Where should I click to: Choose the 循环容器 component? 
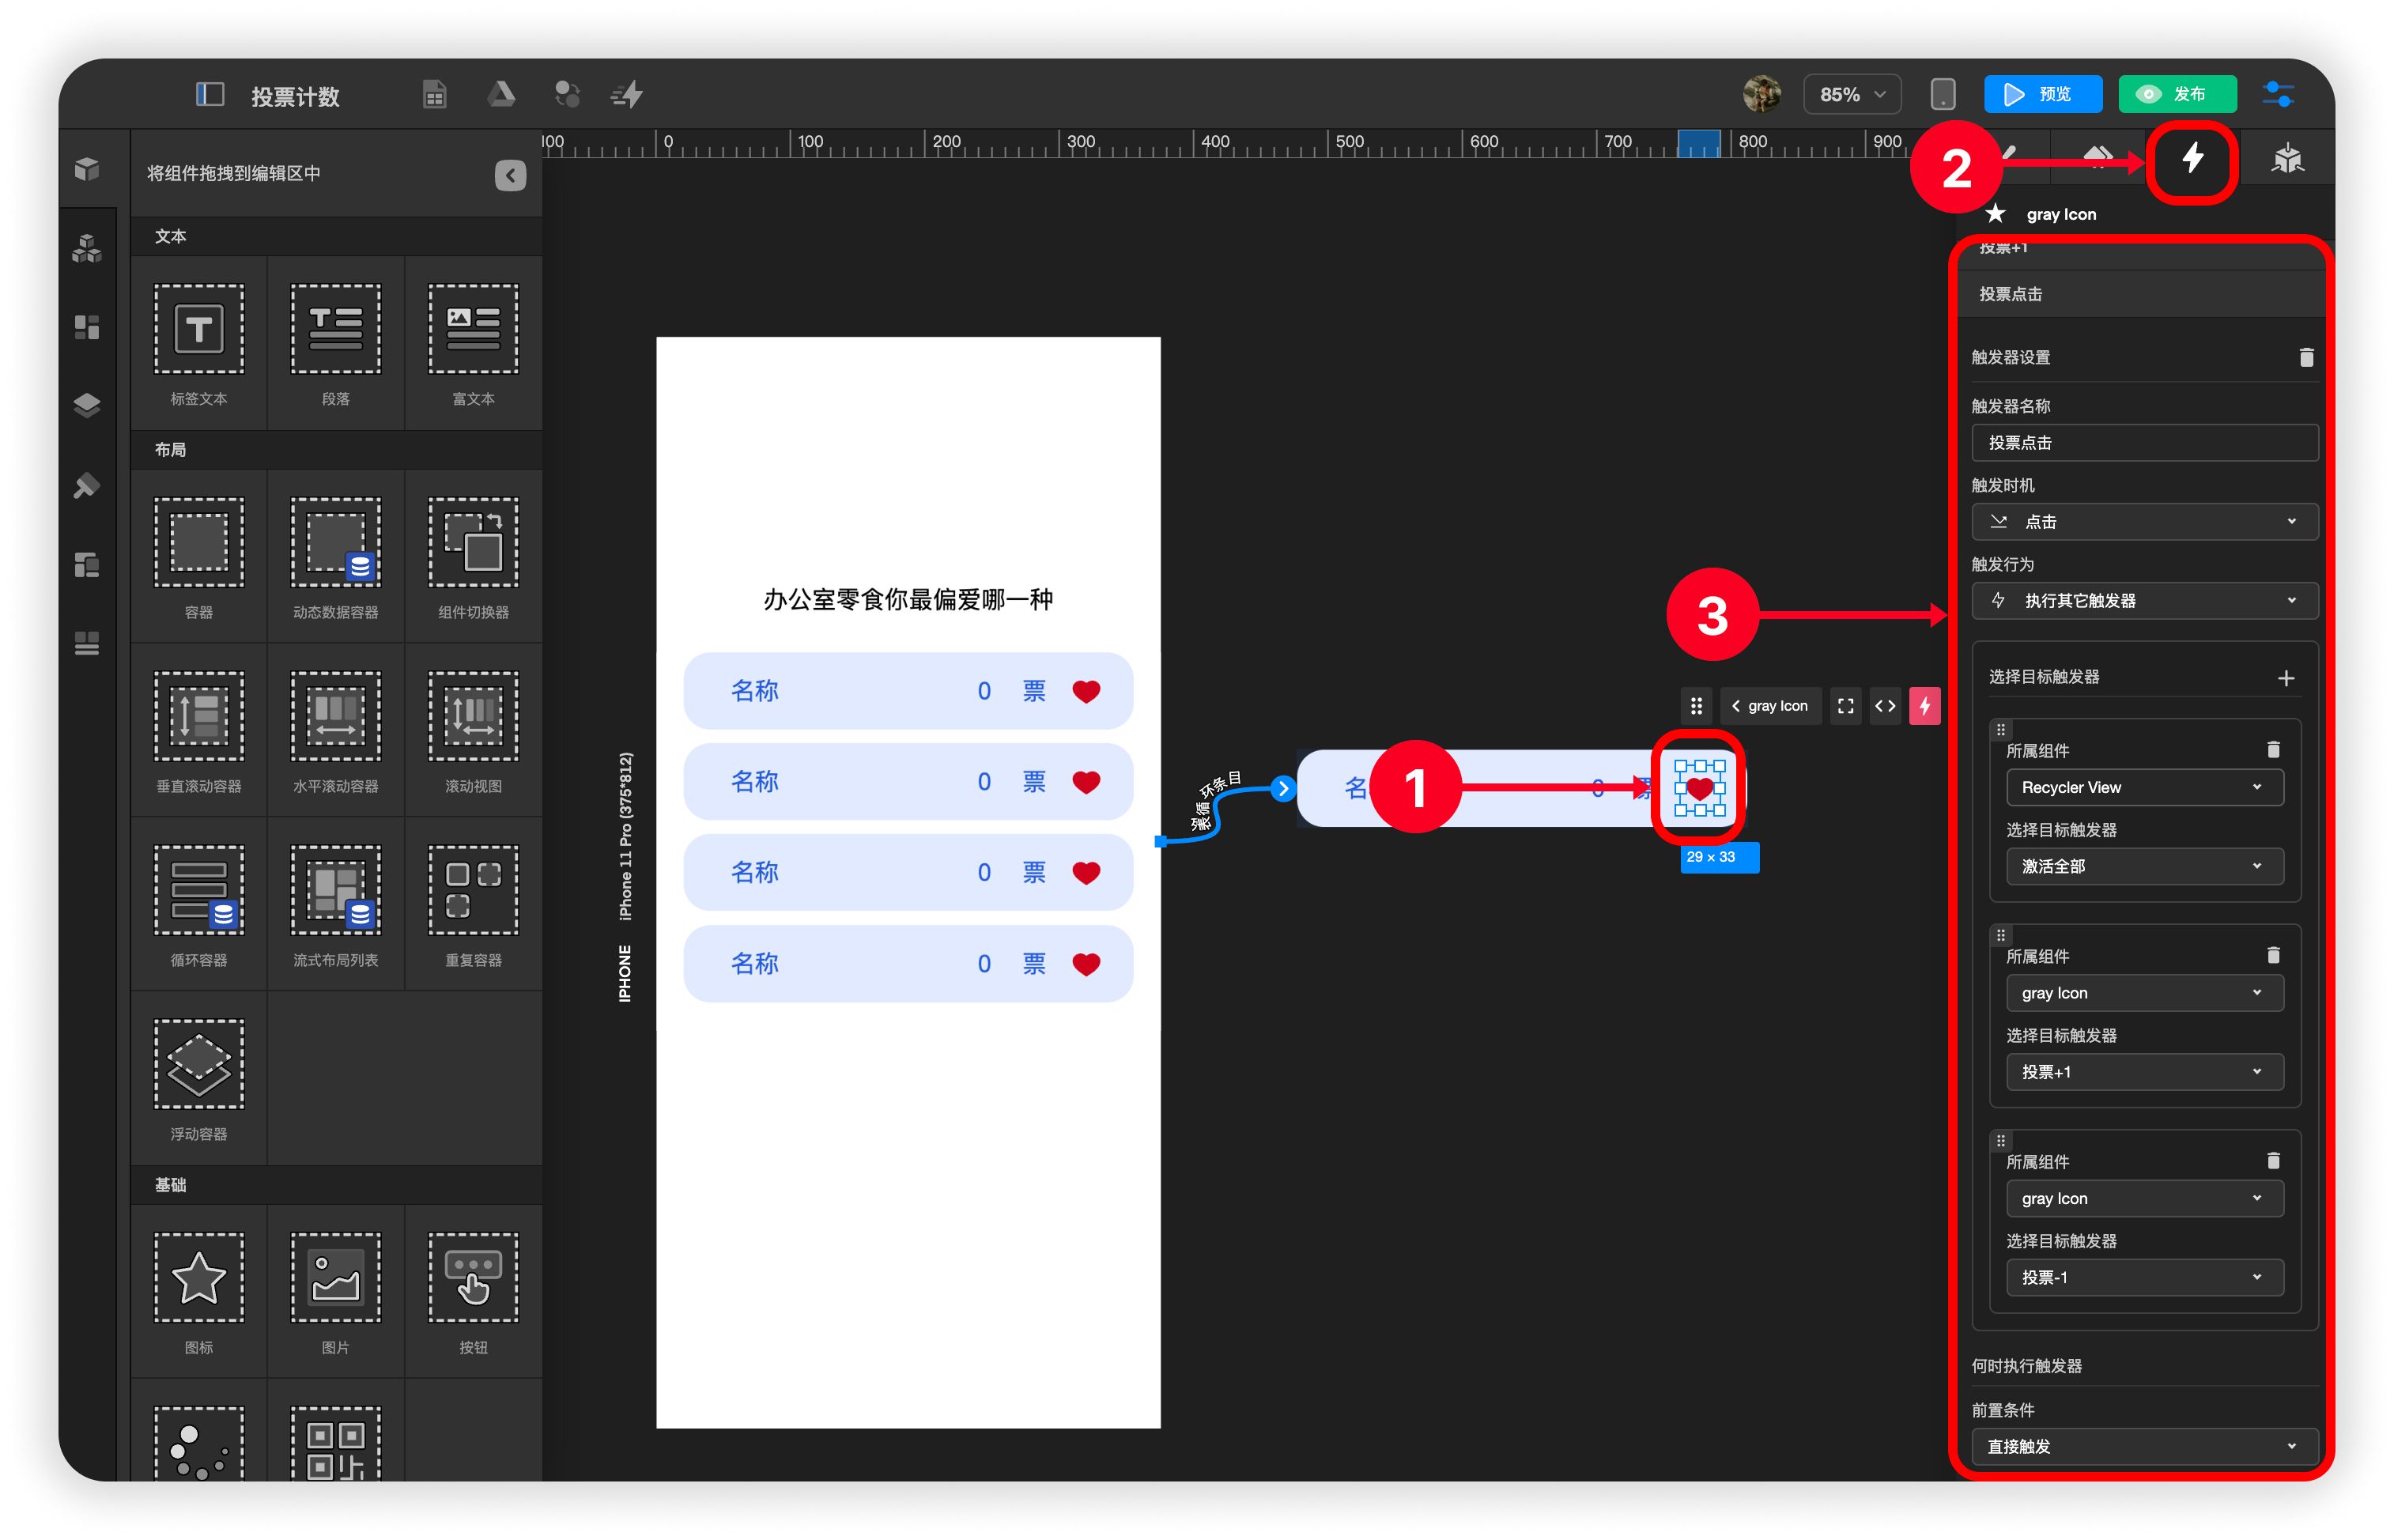click(199, 905)
